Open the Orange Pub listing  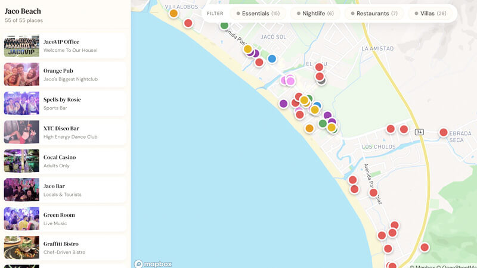tap(65, 74)
